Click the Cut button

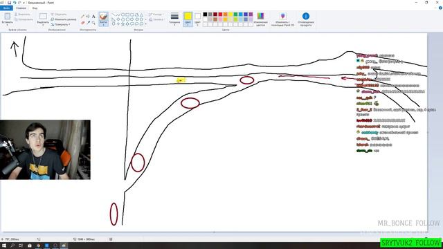coord(23,14)
